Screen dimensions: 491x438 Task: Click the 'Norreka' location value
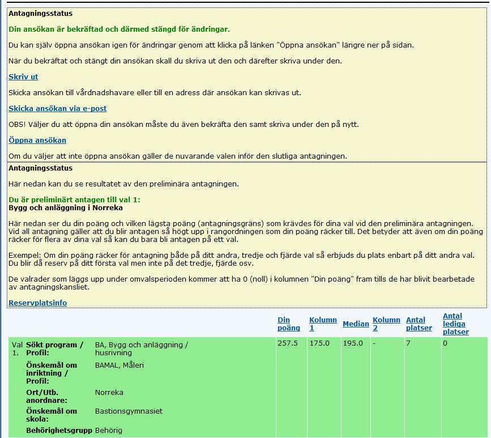click(x=109, y=392)
